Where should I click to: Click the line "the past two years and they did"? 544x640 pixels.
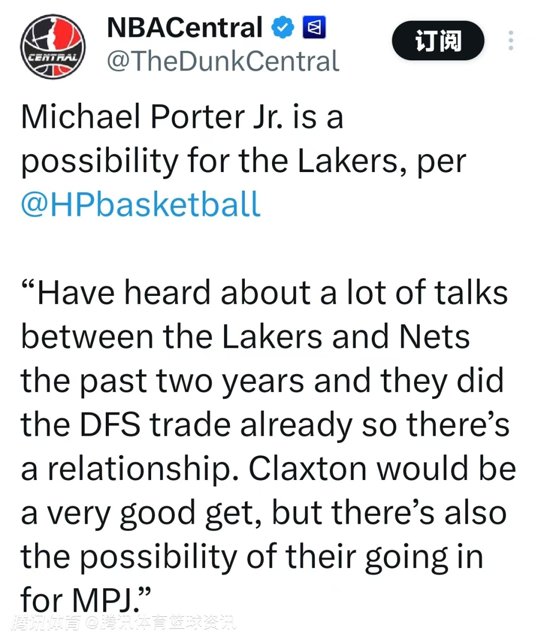pyautogui.click(x=262, y=380)
